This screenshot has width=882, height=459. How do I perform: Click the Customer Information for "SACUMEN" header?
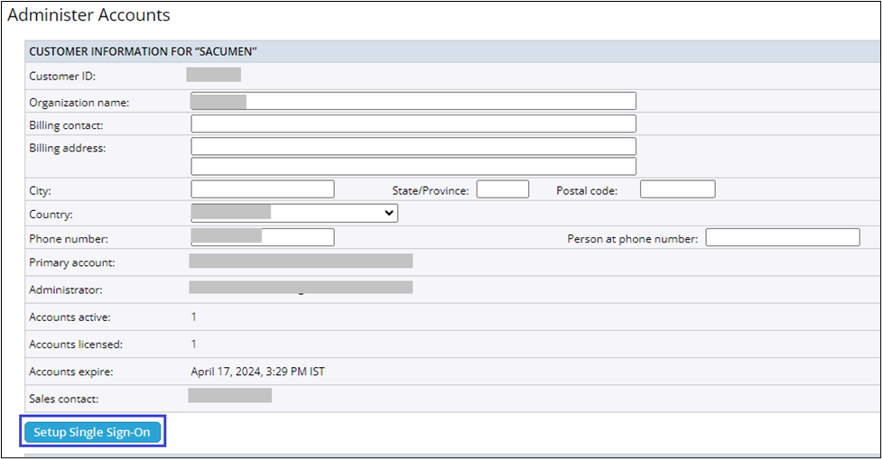[x=144, y=51]
